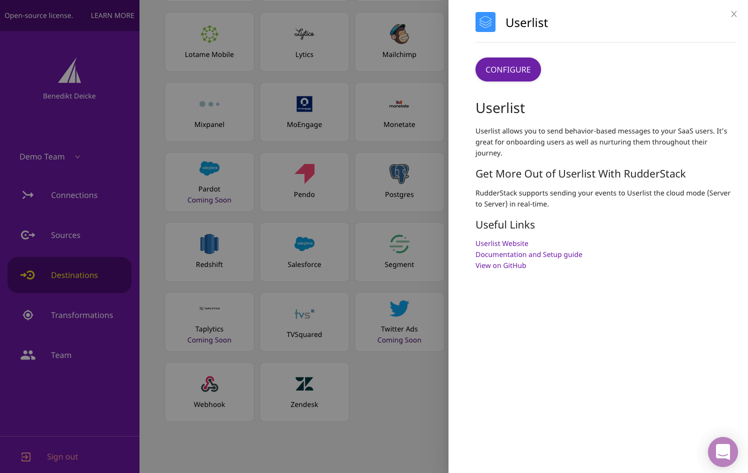Select the Mixpanel destination tile
The width and height of the screenshot is (748, 473).
tap(209, 112)
